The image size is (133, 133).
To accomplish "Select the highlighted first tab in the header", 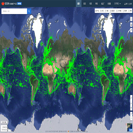I will [78, 4].
